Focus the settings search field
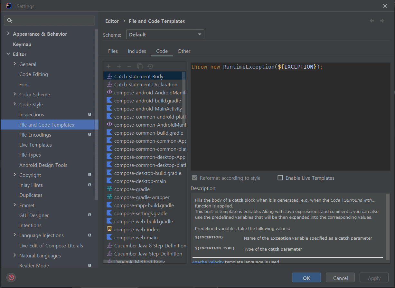 coord(50,21)
